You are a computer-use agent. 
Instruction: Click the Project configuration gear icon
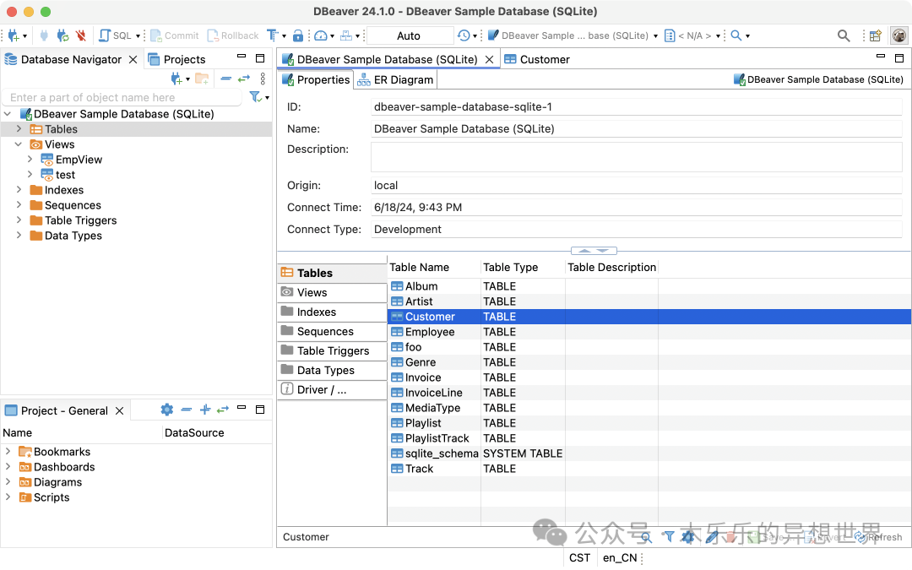coord(167,410)
